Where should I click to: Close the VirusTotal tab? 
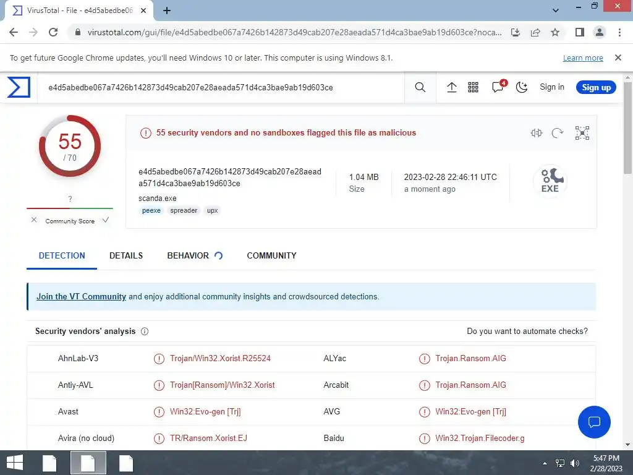click(143, 11)
